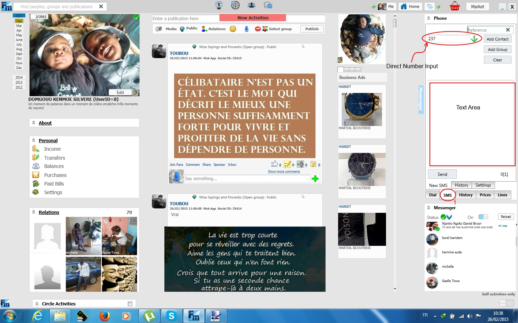Select Public visibility with globe option
The width and height of the screenshot is (518, 323).
coord(188,28)
